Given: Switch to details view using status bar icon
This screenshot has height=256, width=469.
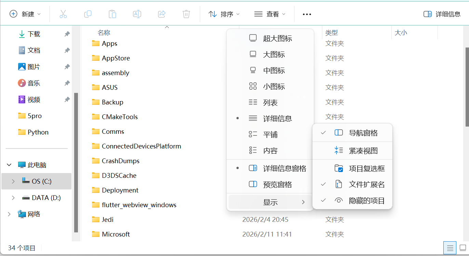Looking at the screenshot, I should [x=450, y=248].
